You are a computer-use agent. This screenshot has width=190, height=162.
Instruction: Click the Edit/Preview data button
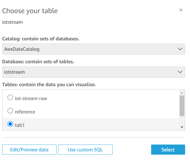pos(29,150)
